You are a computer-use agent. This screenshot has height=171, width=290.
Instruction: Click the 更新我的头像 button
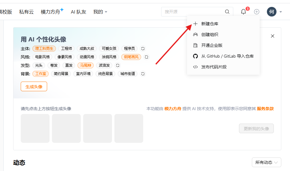pyautogui.click(x=256, y=128)
